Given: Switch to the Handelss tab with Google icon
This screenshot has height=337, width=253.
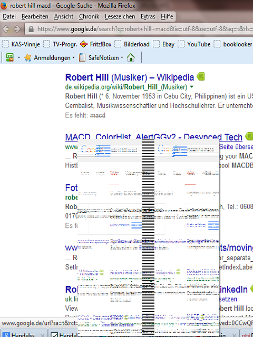Looking at the screenshot, I should (x=23, y=334).
